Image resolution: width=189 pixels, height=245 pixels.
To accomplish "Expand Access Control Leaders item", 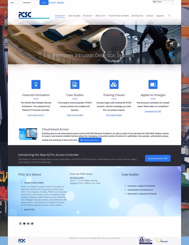I will coord(34,183).
